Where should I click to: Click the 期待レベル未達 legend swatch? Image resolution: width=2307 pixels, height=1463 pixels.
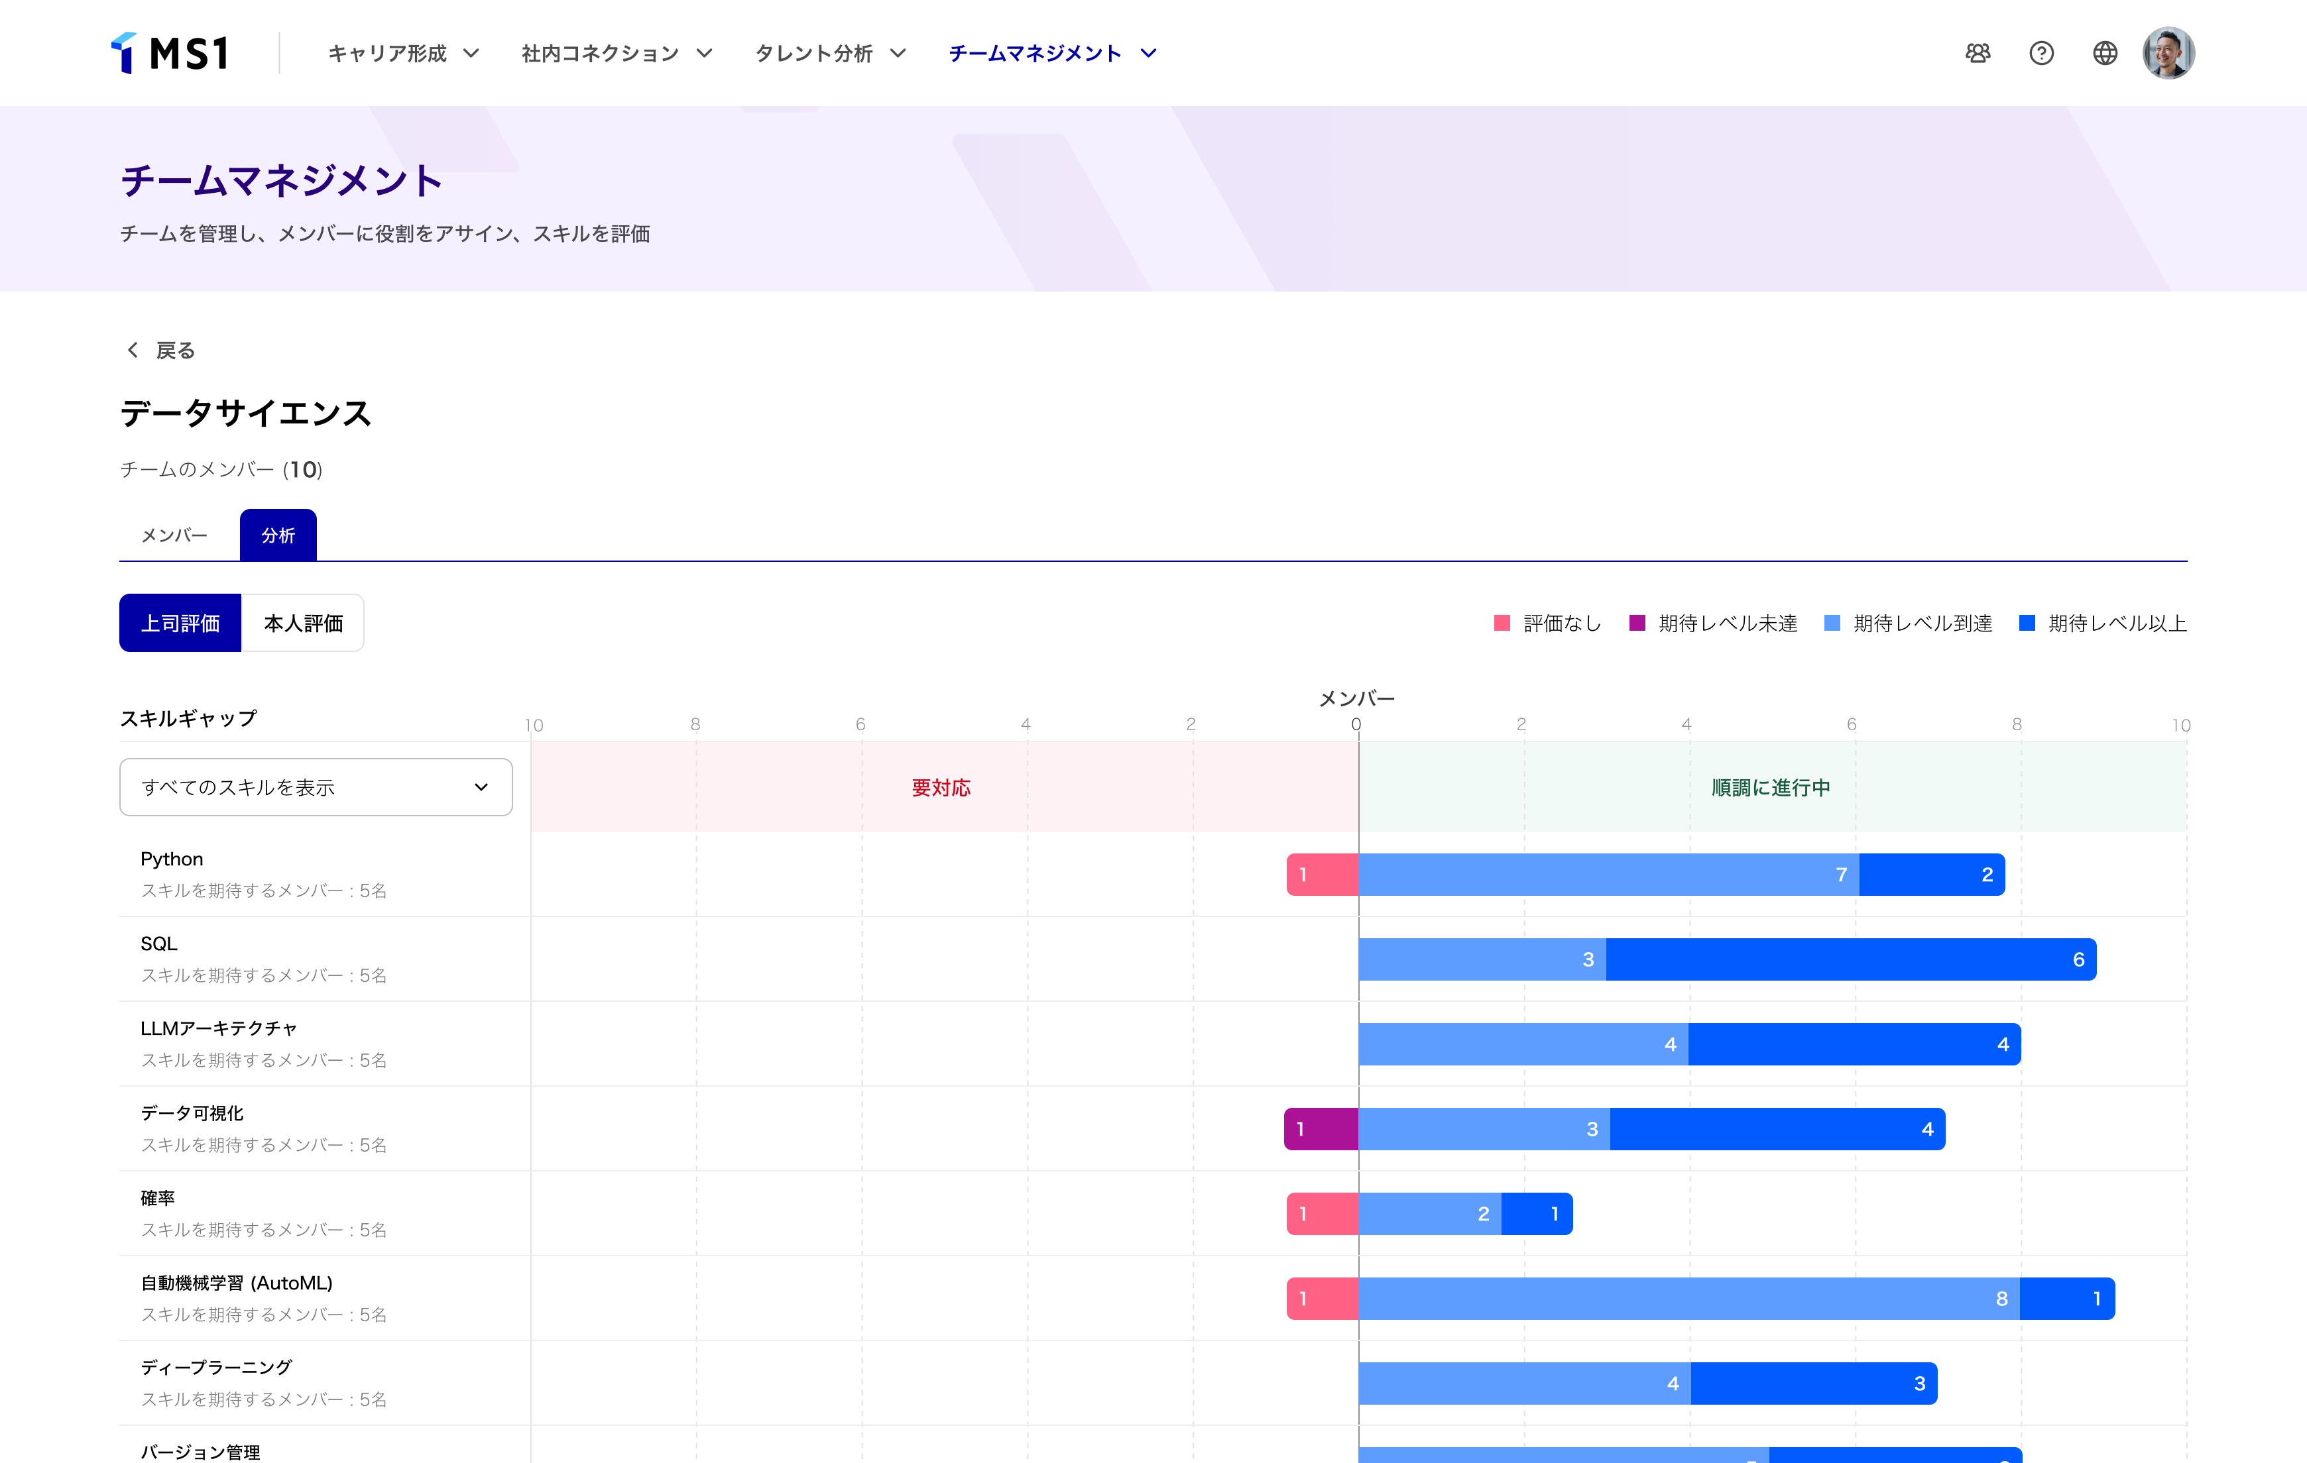1637,623
